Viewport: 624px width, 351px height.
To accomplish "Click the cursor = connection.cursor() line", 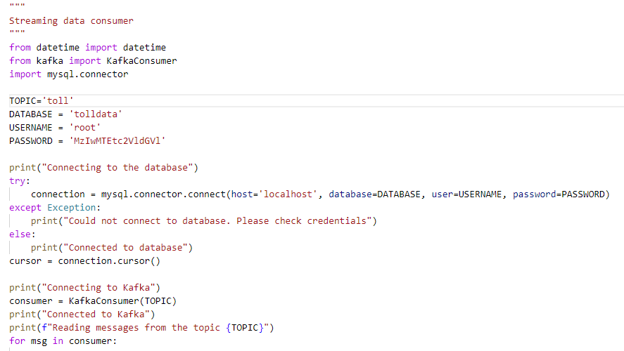I will coord(84,261).
